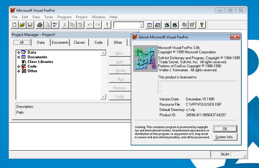Switch to the Data tab

(41, 42)
